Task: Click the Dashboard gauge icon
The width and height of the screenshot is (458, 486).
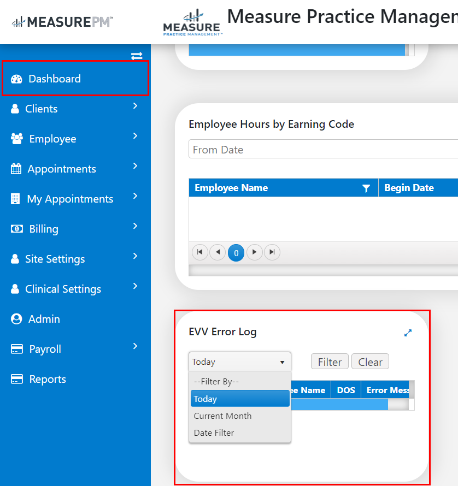Action: point(16,79)
